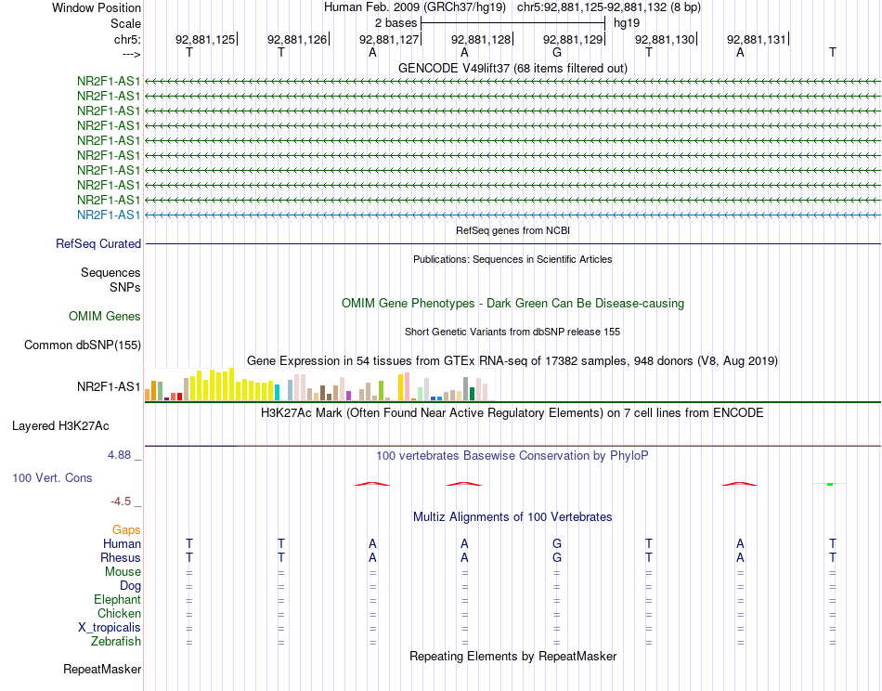The image size is (882, 691).
Task: Click the RefSeq genes from NCBI title
Action: pos(512,230)
